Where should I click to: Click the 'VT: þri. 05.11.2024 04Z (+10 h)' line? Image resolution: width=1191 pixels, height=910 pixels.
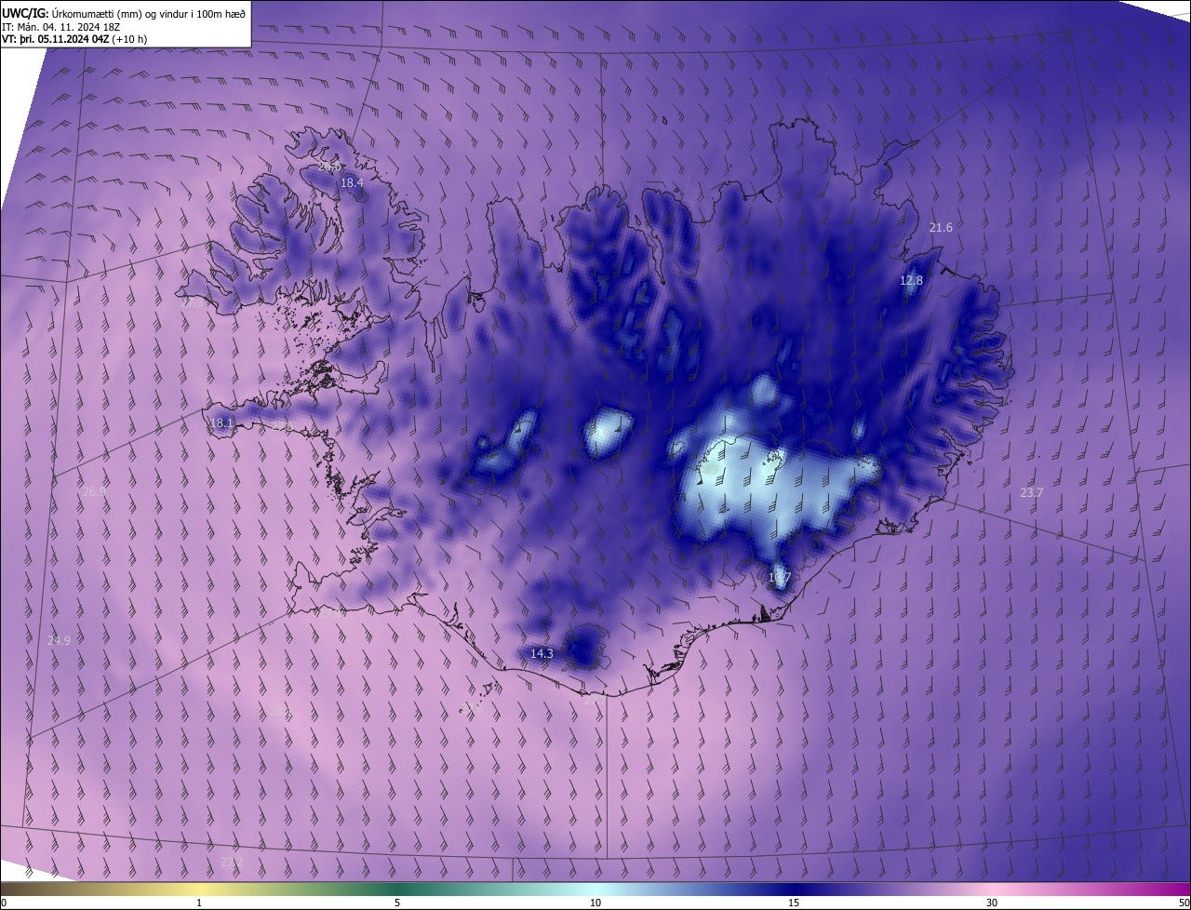click(x=74, y=39)
